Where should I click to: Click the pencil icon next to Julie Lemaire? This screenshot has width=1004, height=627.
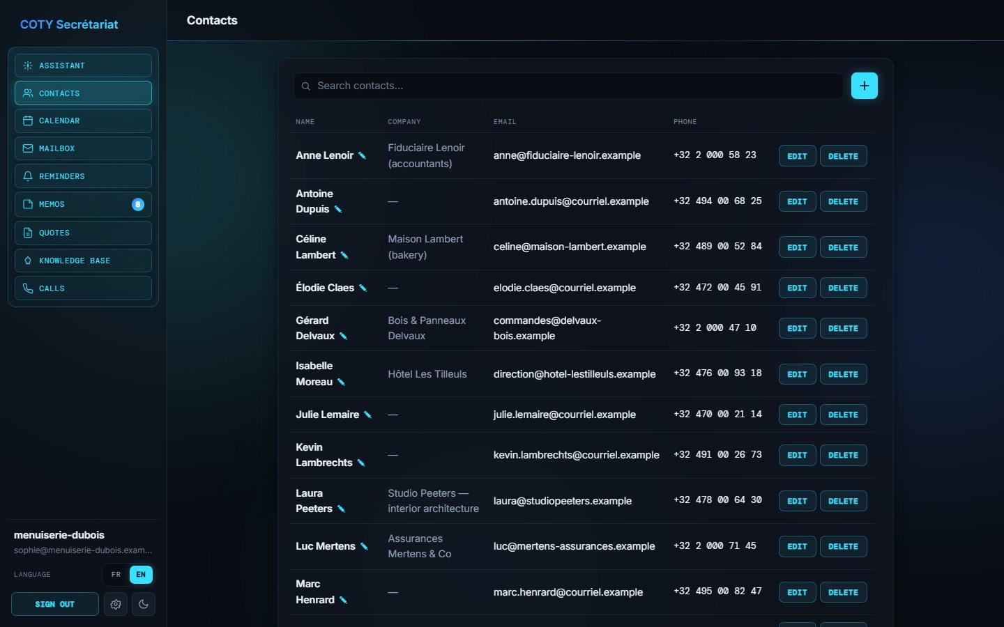tap(367, 415)
